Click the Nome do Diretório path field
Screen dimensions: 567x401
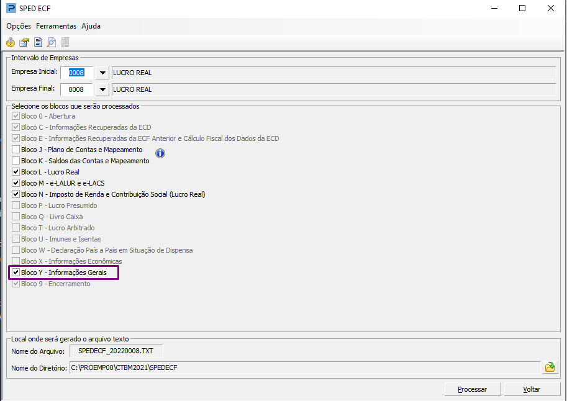(305, 367)
